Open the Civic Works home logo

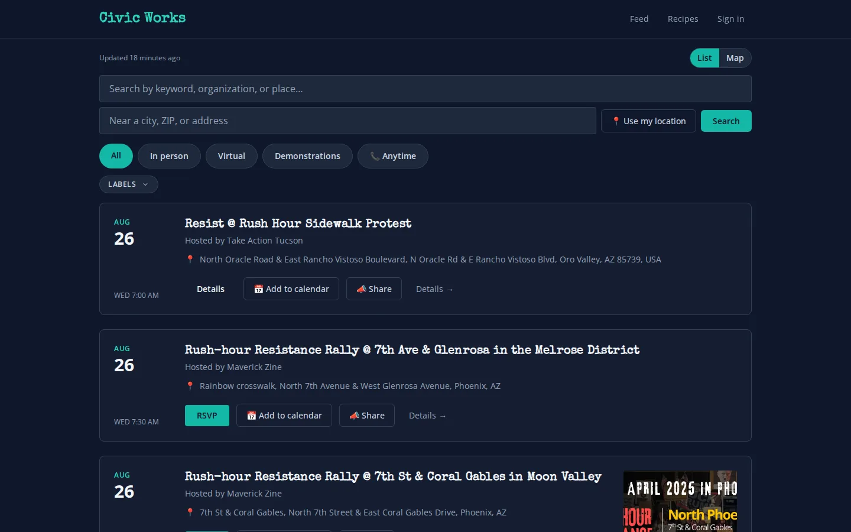click(x=142, y=18)
